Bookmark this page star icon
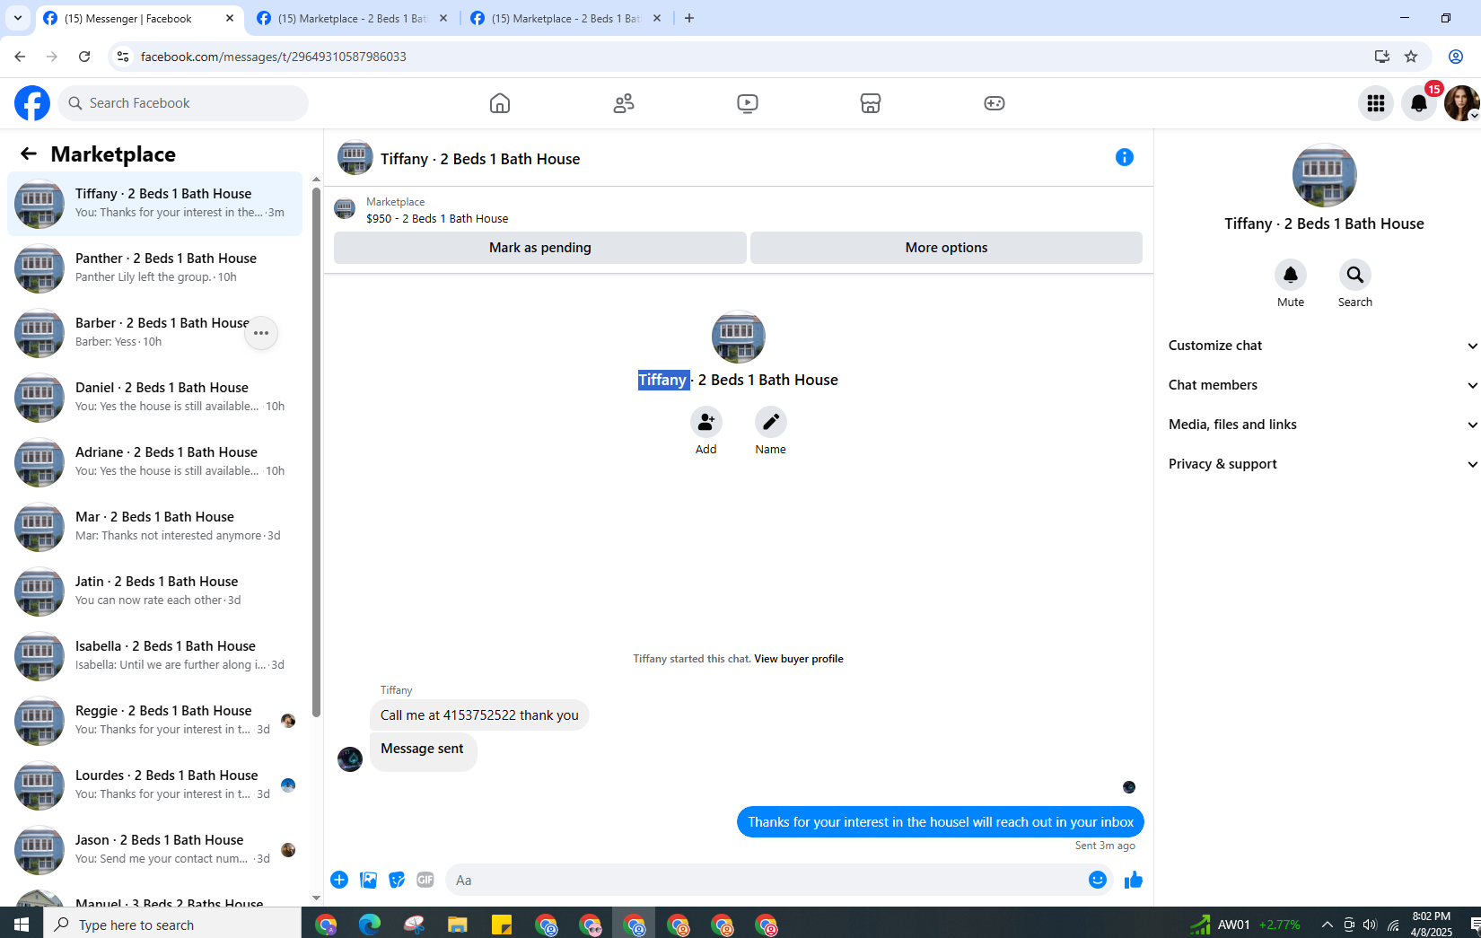This screenshot has height=938, width=1481. 1411,57
